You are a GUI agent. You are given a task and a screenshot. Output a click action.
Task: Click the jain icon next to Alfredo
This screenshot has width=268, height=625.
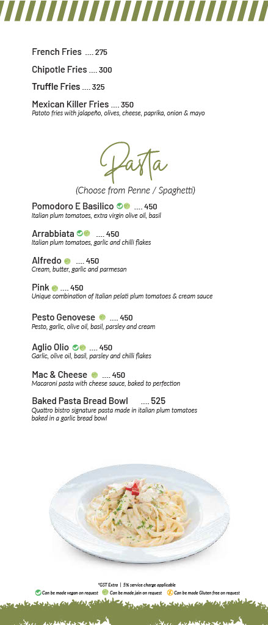pos(67,261)
